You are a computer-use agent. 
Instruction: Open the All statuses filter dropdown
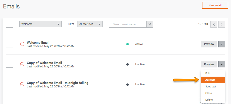point(90,24)
